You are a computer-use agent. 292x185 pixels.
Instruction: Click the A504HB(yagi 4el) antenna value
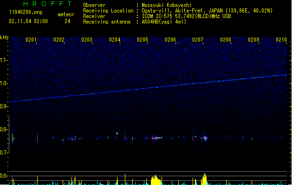(164, 22)
